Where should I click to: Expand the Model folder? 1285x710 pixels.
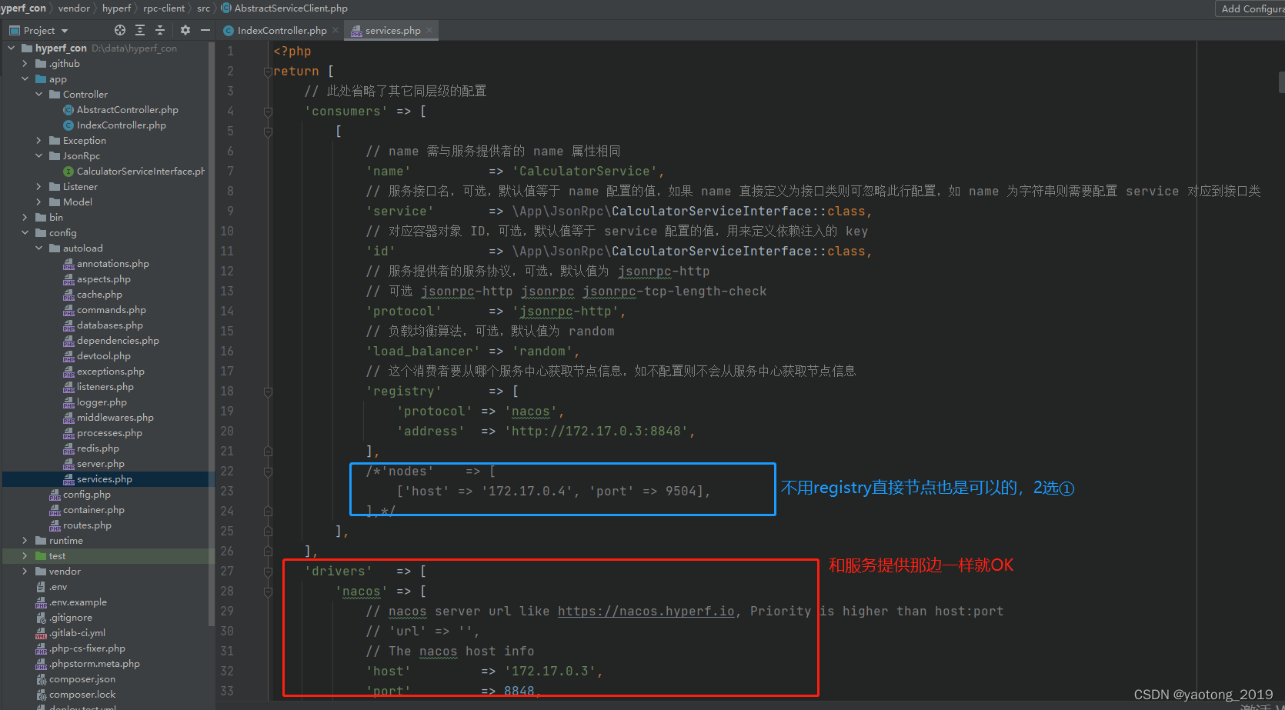(38, 202)
